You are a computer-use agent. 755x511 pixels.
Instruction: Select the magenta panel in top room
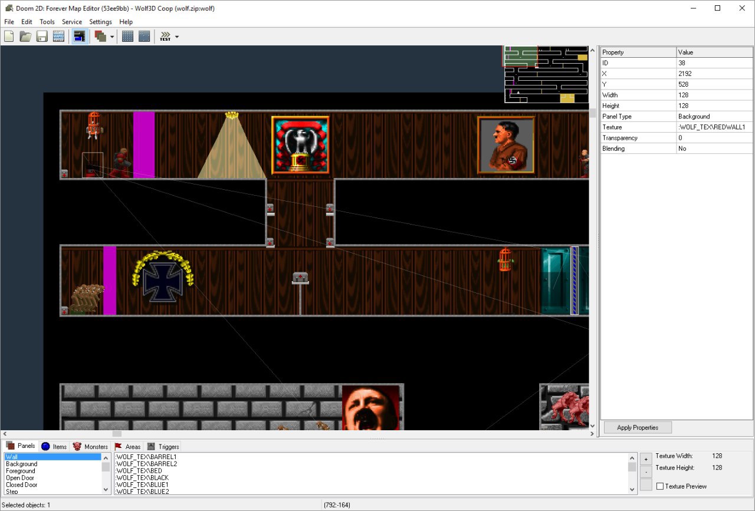click(x=144, y=145)
